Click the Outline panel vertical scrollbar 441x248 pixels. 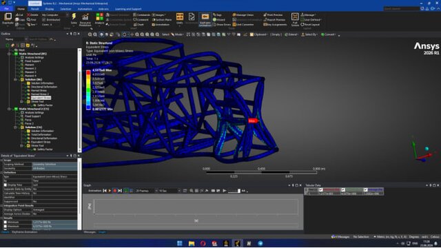click(x=80, y=100)
